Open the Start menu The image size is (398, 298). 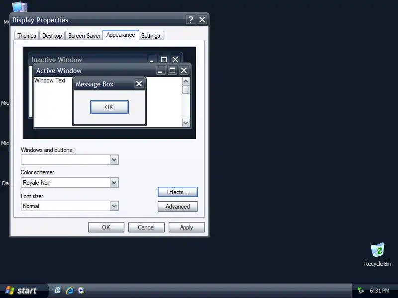click(23, 291)
